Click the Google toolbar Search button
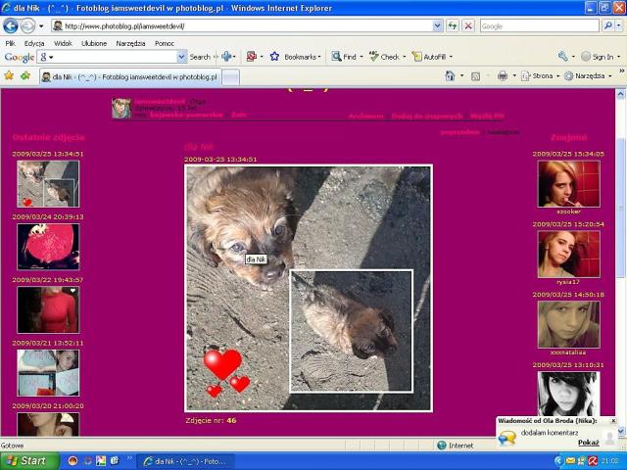627x470 pixels. [200, 57]
